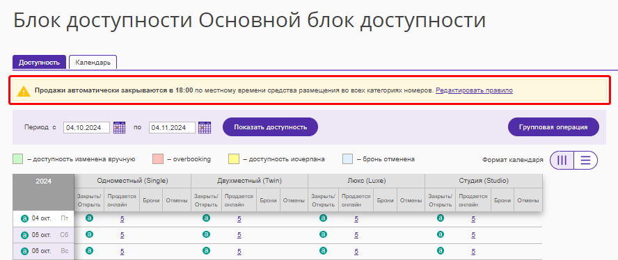
Task: Open the end date calendar picker icon
Action: [205, 127]
